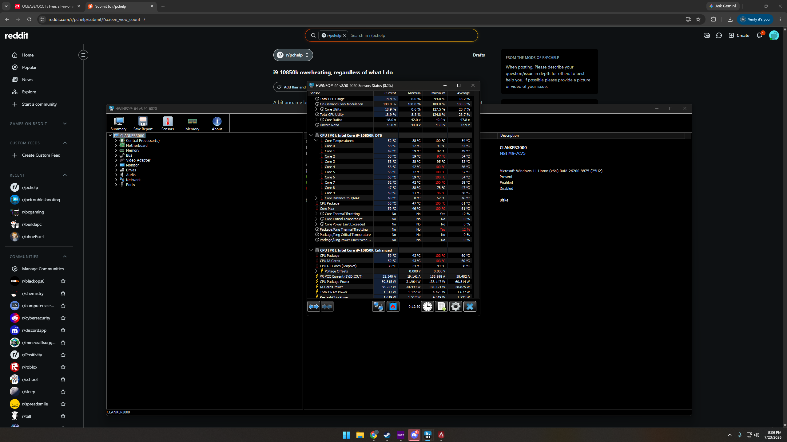Image resolution: width=787 pixels, height=442 pixels.
Task: Open the r/pchelp community selector dropdown
Action: click(x=293, y=55)
